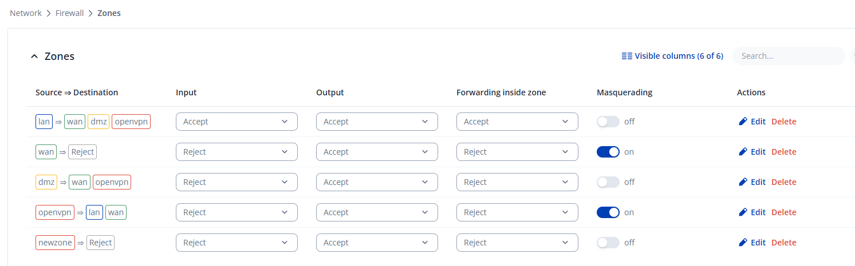Click the Search input field

(x=789, y=56)
